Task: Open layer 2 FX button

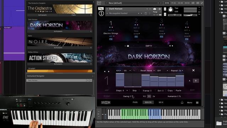Action: coord(136,37)
